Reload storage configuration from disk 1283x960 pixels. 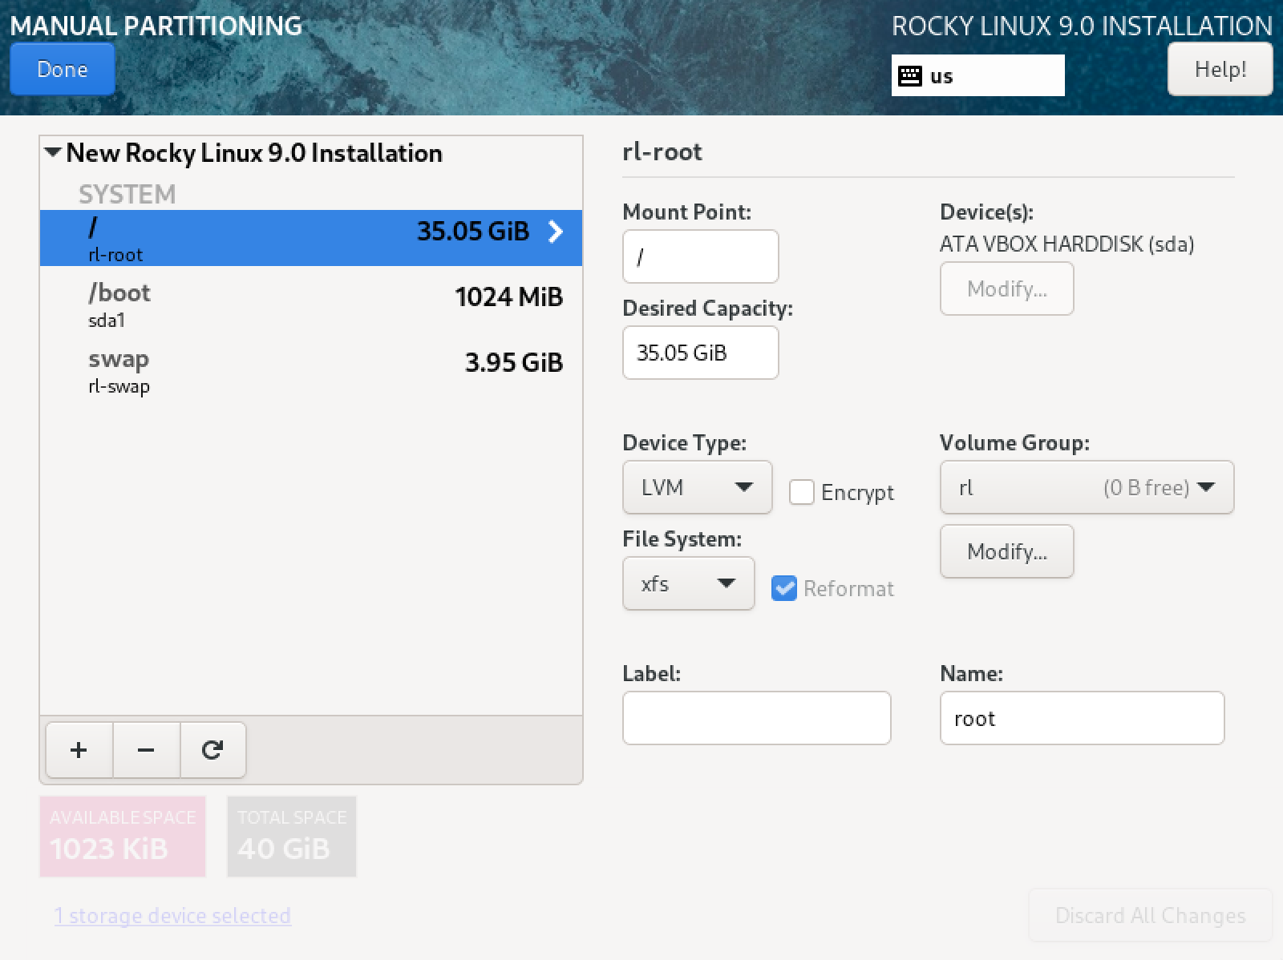[212, 750]
